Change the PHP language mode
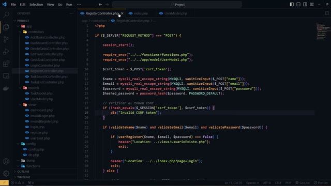The width and height of the screenshot is (331, 186). tap(288, 183)
